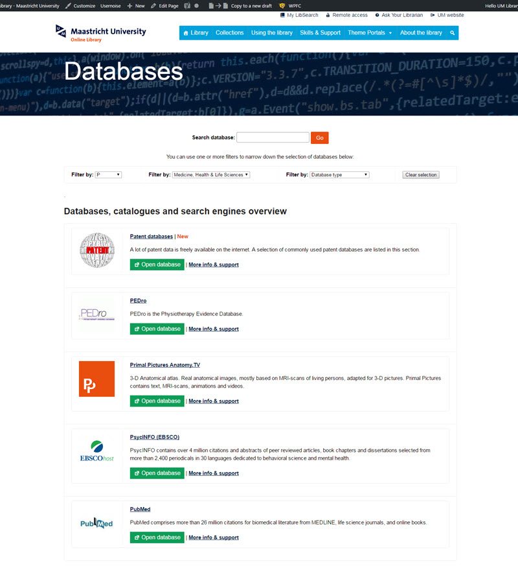This screenshot has width=518, height=566.
Task: Click Copy to a new draft
Action: [x=240, y=6]
